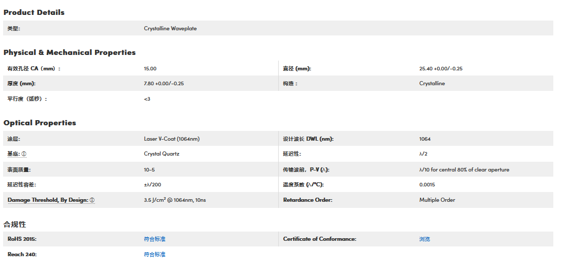The image size is (561, 268).
Task: Click the λ/10 transmitted wavefront value
Action: (x=464, y=170)
